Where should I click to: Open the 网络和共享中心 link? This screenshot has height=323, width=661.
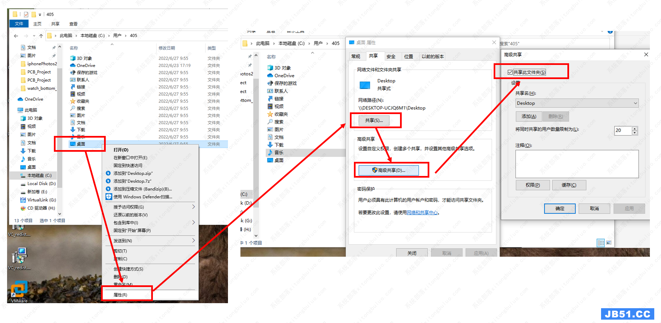[422, 213]
